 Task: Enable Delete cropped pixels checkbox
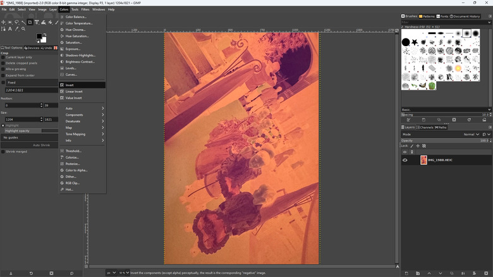coord(3,63)
